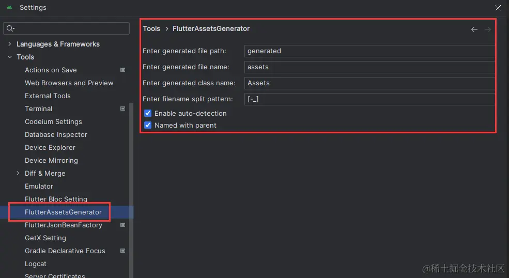
Task: Click the search magnifier icon
Action: (x=10, y=28)
